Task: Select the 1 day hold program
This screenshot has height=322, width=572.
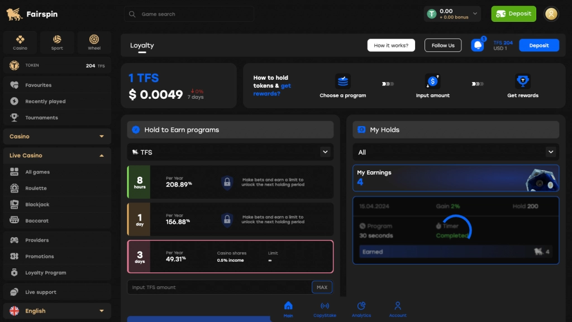Action: (x=230, y=219)
